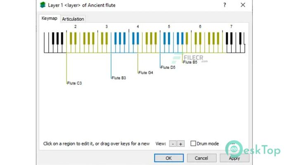The height and width of the screenshot is (165, 289).
Task: Zoom in keyboard view with plus button
Action: click(181, 144)
